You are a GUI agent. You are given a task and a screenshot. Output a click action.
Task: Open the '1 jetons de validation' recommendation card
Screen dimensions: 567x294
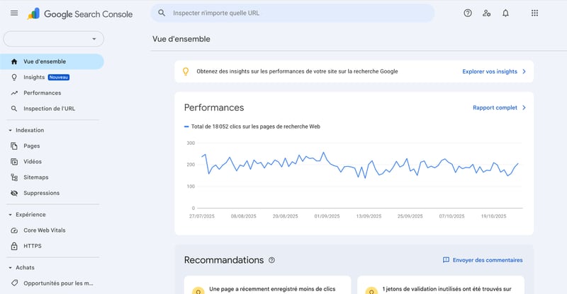441,286
